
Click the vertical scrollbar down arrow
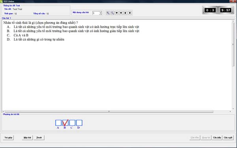coord(233,109)
